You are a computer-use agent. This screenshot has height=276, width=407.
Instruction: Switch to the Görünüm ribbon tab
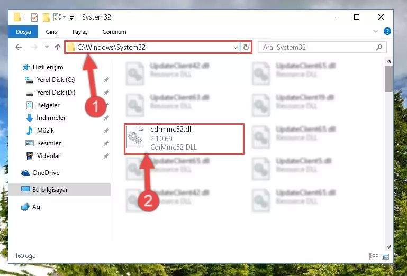(x=114, y=32)
